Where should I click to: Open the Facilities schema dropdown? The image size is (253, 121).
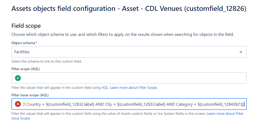click(129, 52)
